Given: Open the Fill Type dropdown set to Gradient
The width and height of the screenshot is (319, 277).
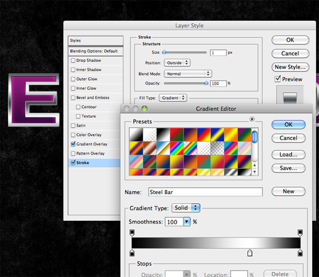Looking at the screenshot, I should click(x=173, y=98).
